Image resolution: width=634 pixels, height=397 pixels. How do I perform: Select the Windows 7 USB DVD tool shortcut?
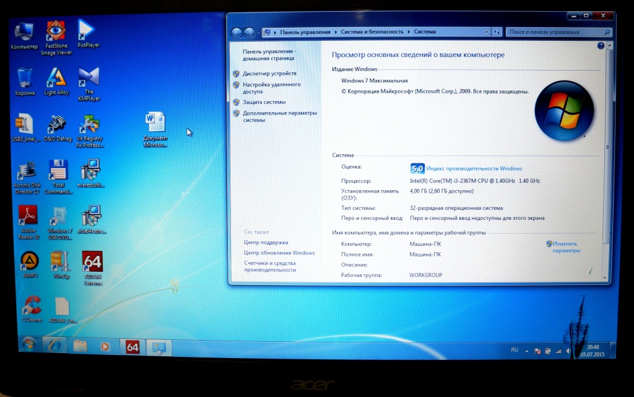pos(59,224)
